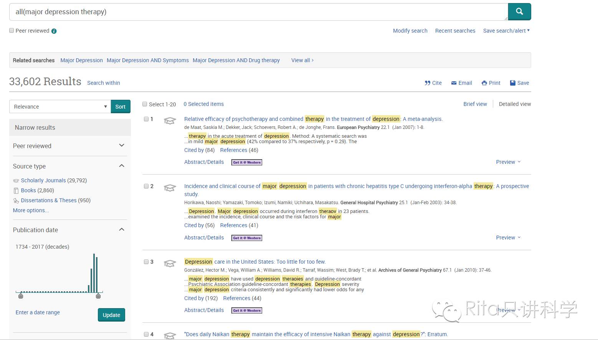Click the Dissertations & Theses icon
Viewport: 598px width, 340px height.
pyautogui.click(x=16, y=201)
